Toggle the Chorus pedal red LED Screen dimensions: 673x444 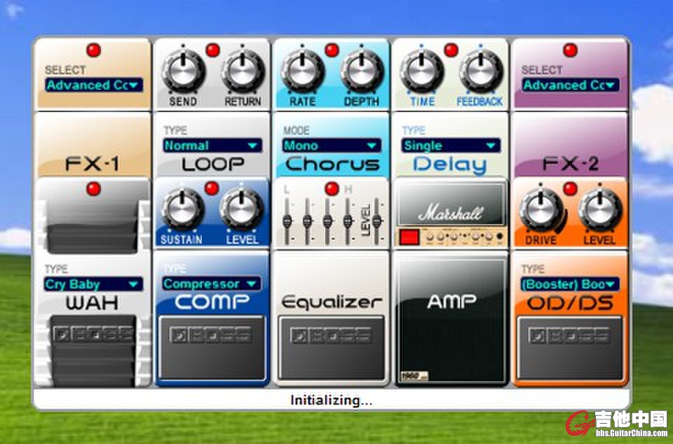tap(332, 50)
